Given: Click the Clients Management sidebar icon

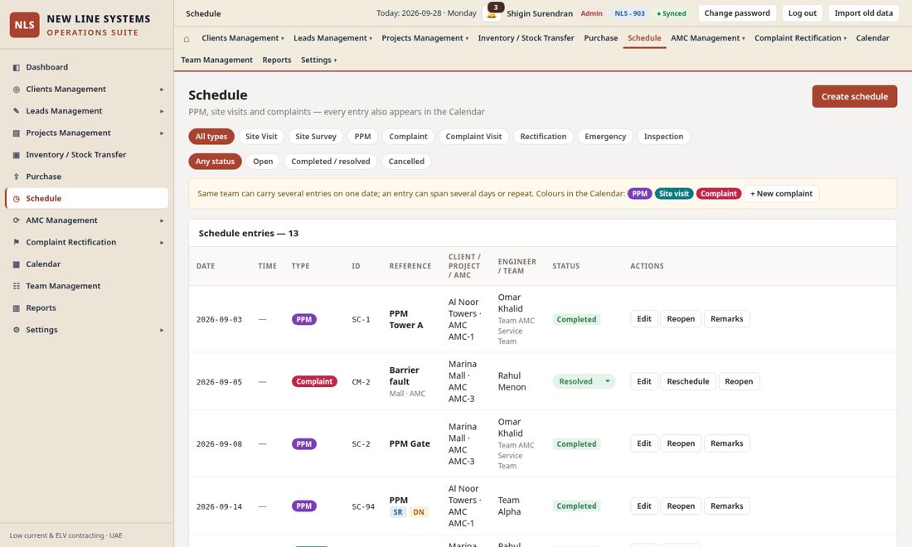Looking at the screenshot, I should [x=17, y=90].
